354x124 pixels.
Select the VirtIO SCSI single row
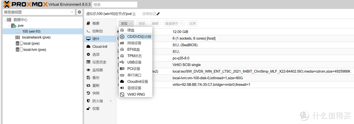(x=235, y=65)
